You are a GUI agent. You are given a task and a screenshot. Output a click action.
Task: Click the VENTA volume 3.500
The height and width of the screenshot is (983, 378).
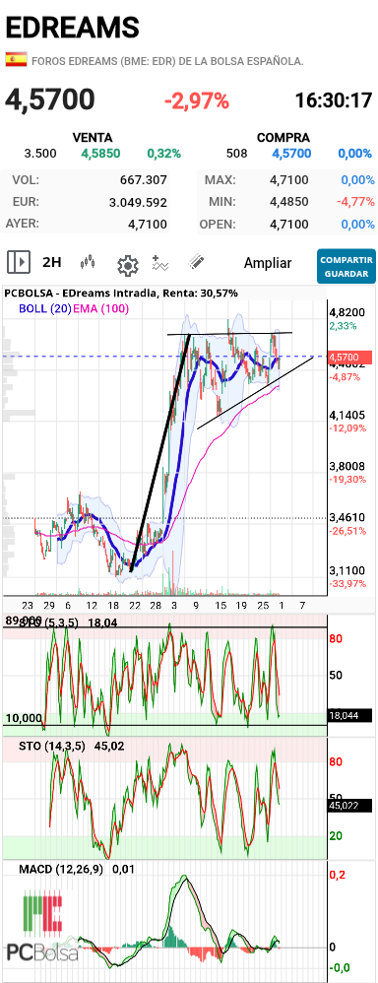point(40,154)
